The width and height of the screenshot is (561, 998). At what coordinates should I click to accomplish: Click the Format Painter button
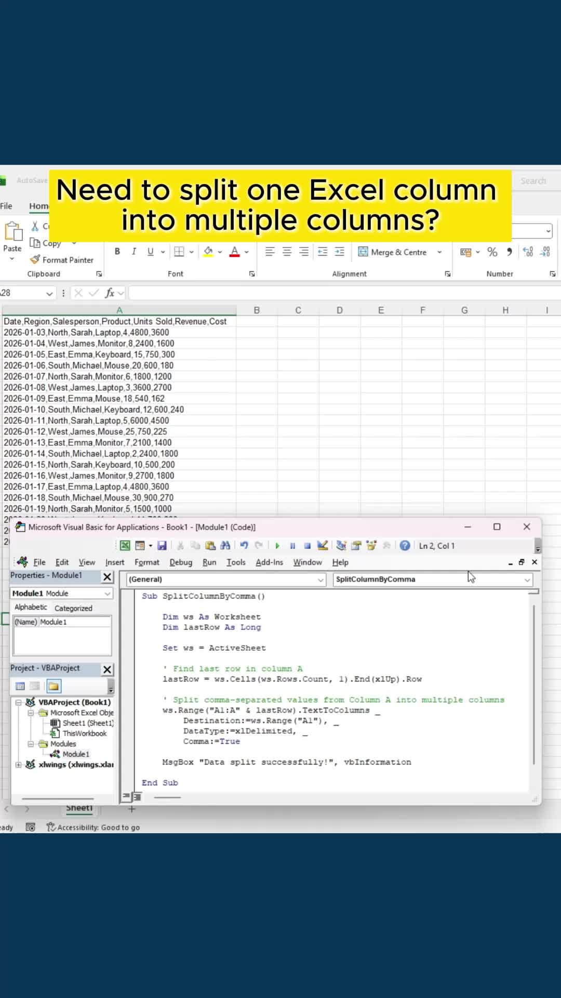tap(62, 260)
